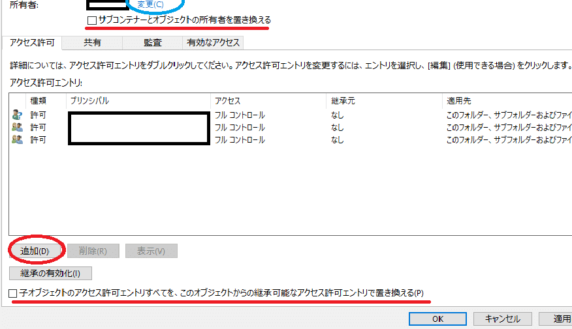Click the 追加(D) button

coord(35,251)
